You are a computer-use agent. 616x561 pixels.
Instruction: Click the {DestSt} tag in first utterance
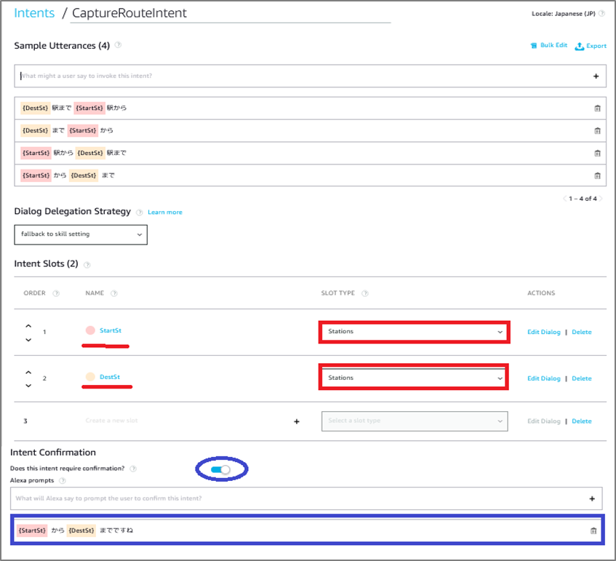click(36, 108)
